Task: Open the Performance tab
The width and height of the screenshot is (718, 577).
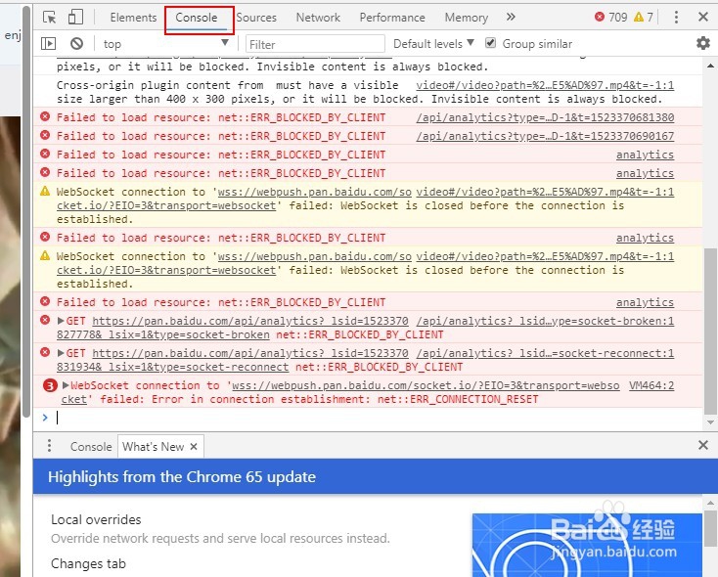Action: tap(392, 18)
